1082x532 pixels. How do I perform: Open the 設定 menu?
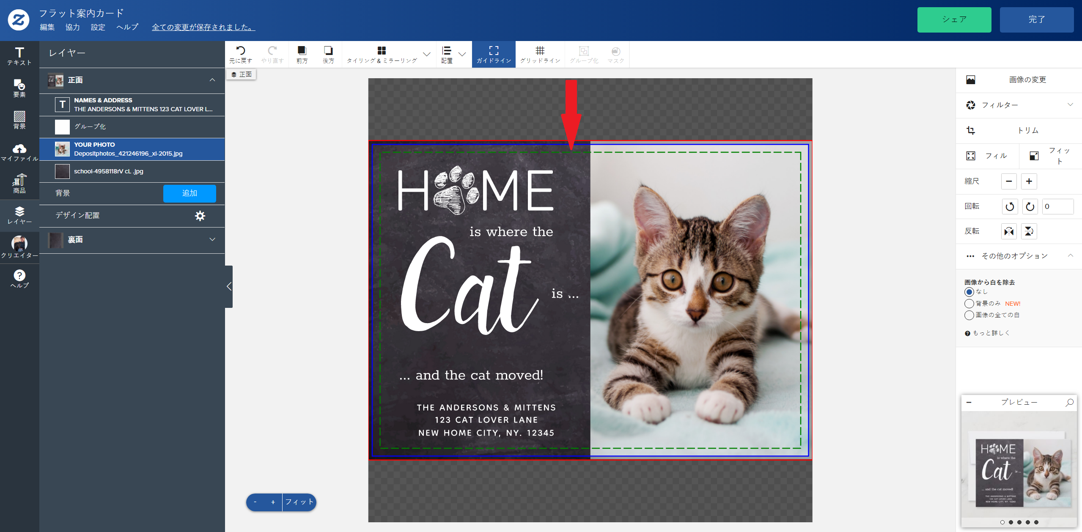98,27
